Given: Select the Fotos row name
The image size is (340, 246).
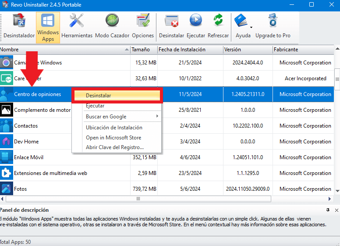Looking at the screenshot, I should (x=21, y=189).
